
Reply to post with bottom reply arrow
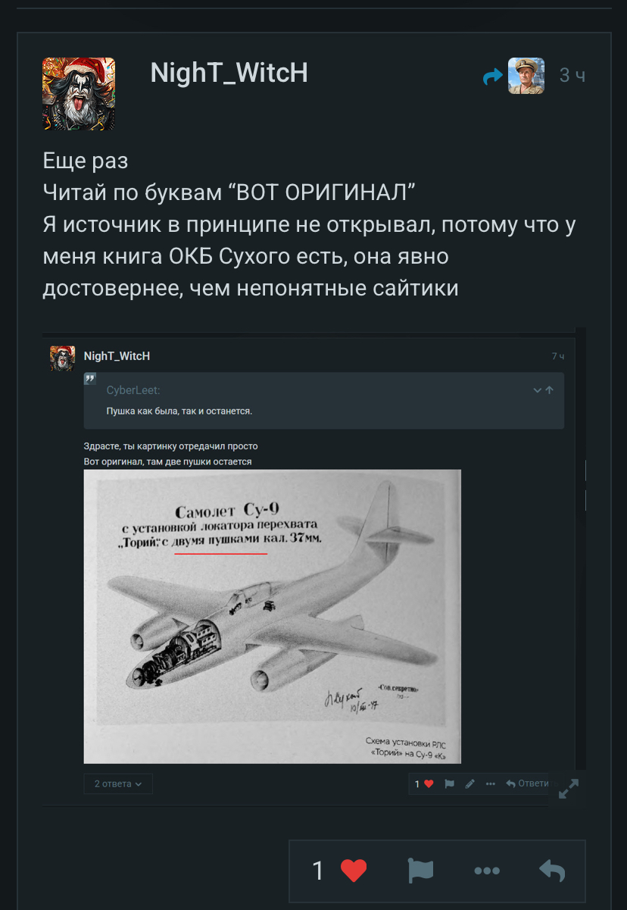click(553, 871)
